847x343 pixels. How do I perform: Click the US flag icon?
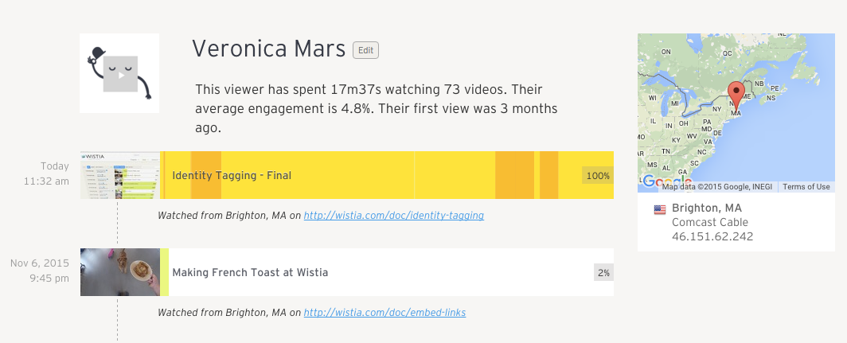[660, 210]
